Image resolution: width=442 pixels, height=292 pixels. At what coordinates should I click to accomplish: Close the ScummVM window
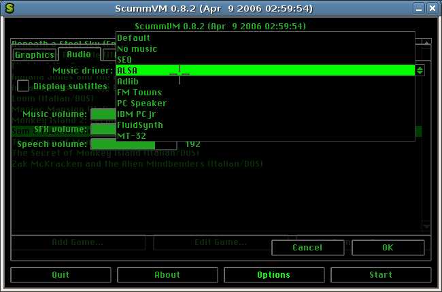(x=432, y=7)
